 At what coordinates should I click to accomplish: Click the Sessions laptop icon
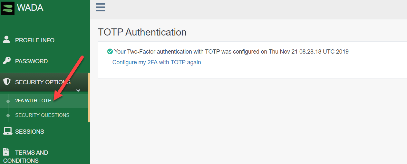[8, 131]
